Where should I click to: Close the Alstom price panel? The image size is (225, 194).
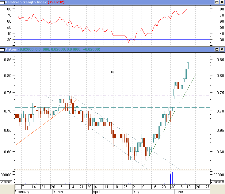point(222,49)
